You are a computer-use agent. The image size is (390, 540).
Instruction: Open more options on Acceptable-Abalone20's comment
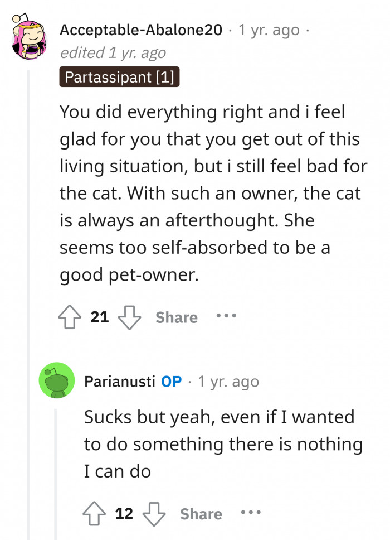click(226, 316)
